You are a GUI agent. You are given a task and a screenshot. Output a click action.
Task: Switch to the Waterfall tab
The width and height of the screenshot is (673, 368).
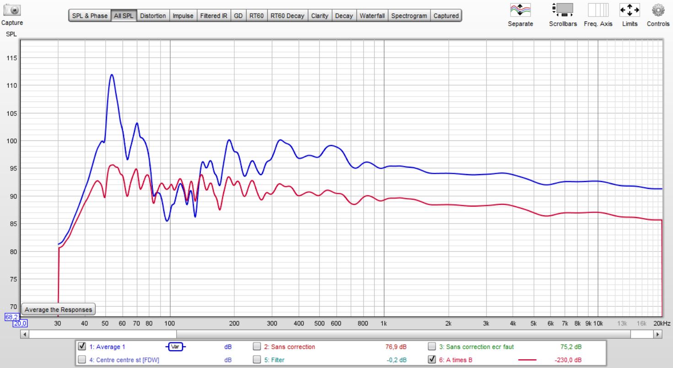pos(372,16)
